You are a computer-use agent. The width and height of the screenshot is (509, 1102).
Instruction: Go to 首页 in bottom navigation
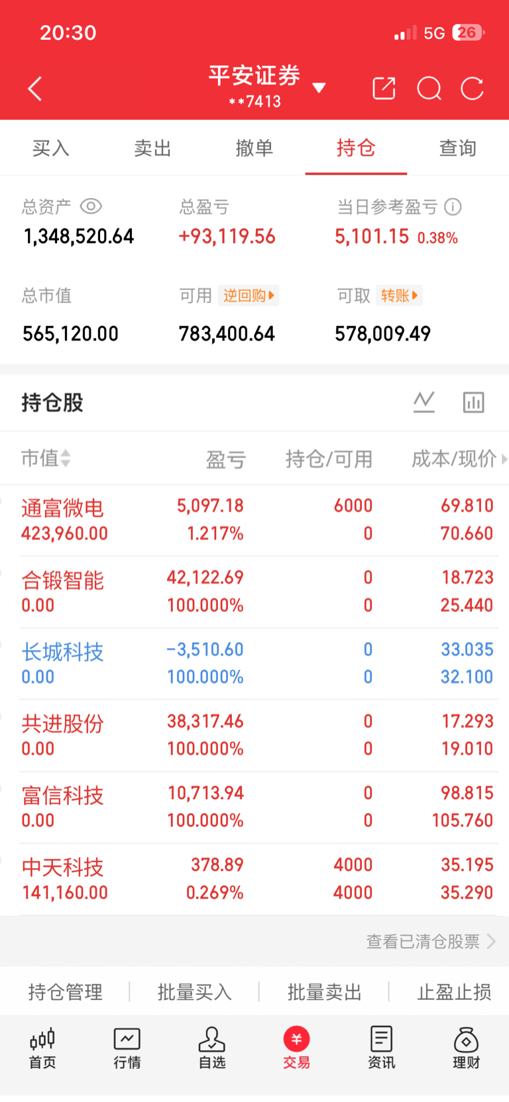pos(42,1048)
